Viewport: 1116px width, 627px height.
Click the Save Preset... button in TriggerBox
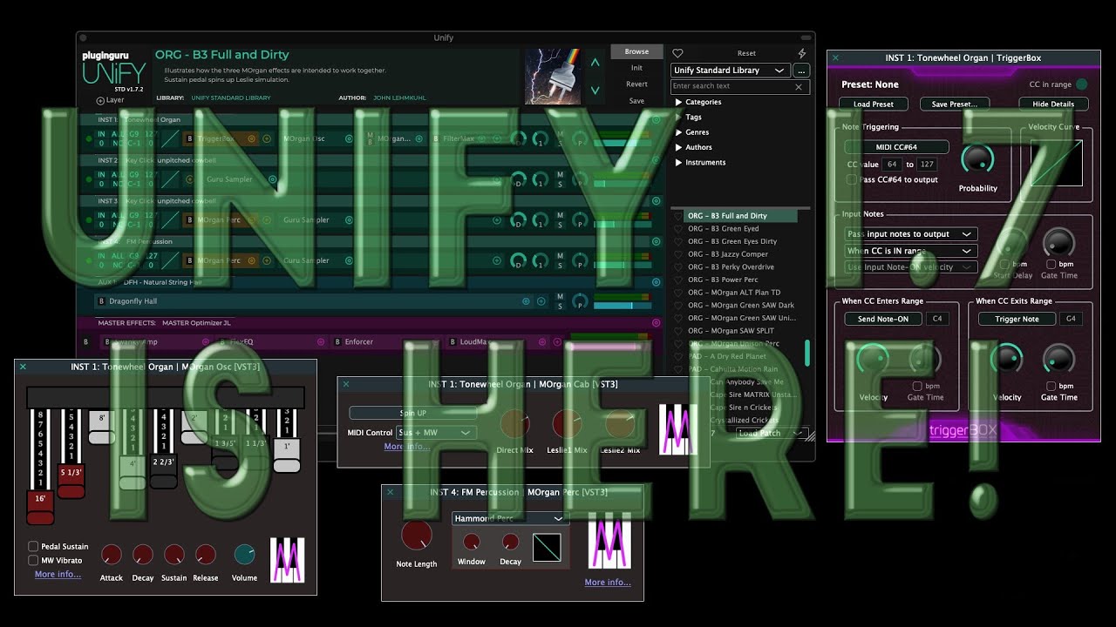point(955,104)
